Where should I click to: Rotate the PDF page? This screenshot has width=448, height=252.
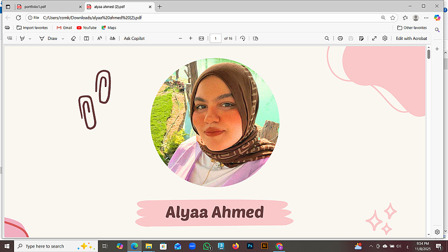point(242,38)
